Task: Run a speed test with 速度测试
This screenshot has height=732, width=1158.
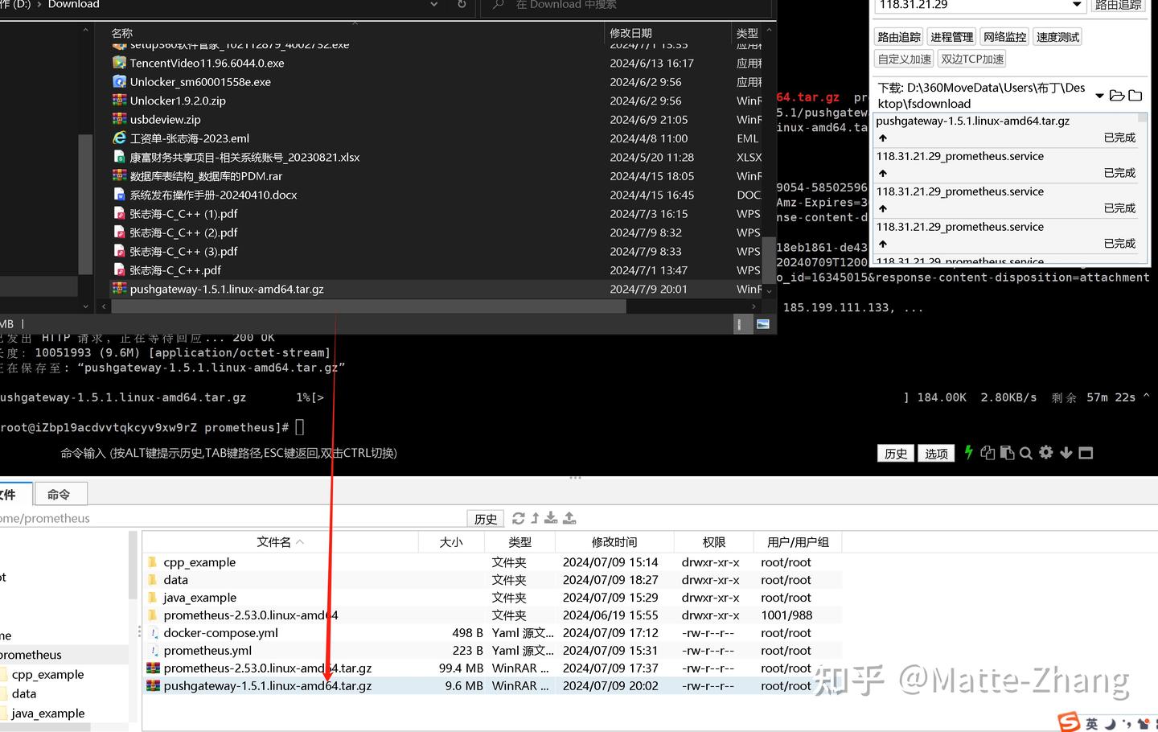Action: (x=1057, y=36)
